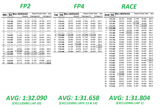The width and height of the screenshot is (168, 108).
Task: Click boxed top speed 323.7 in FP4
Action: 99,46
